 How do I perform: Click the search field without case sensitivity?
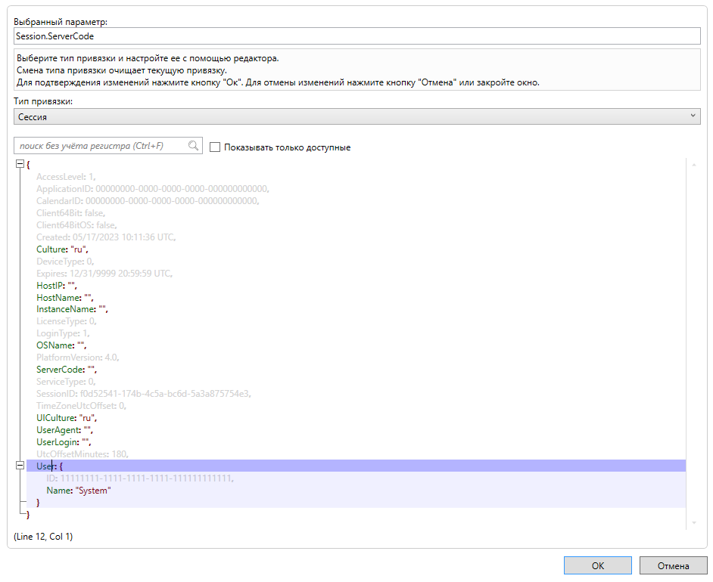(101, 146)
